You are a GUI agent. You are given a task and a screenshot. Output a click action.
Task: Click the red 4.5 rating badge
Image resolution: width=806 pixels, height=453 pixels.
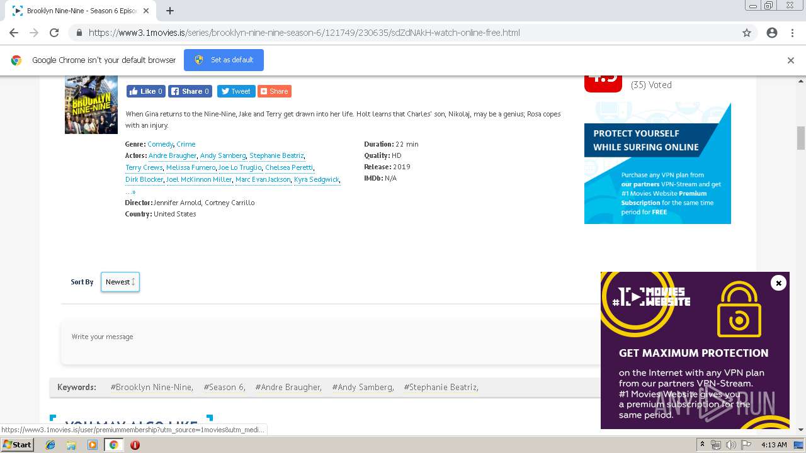603,84
